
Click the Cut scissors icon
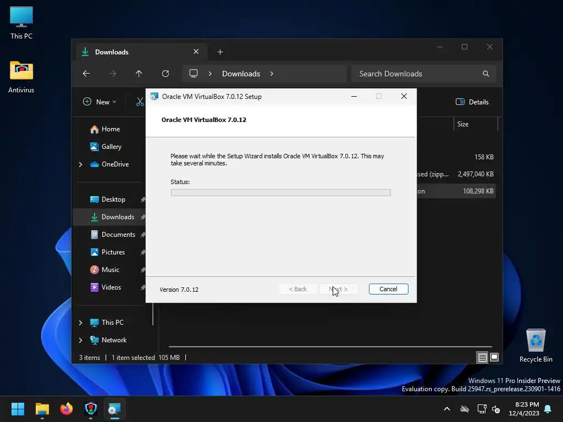pos(140,102)
